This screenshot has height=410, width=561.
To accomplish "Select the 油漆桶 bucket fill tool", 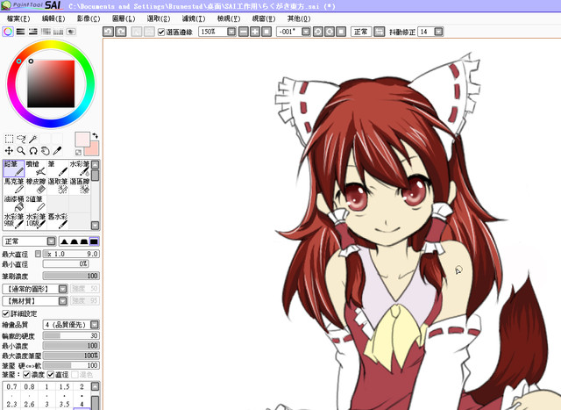I will [x=14, y=204].
